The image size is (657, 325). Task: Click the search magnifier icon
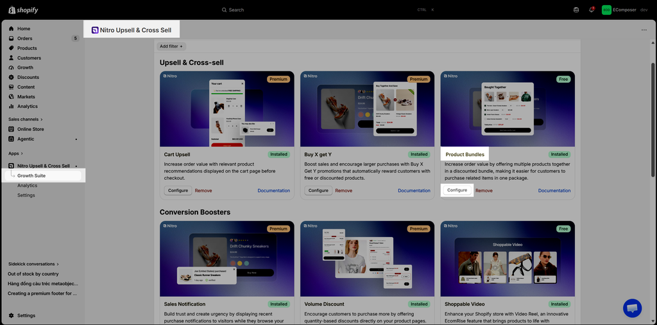click(x=225, y=10)
